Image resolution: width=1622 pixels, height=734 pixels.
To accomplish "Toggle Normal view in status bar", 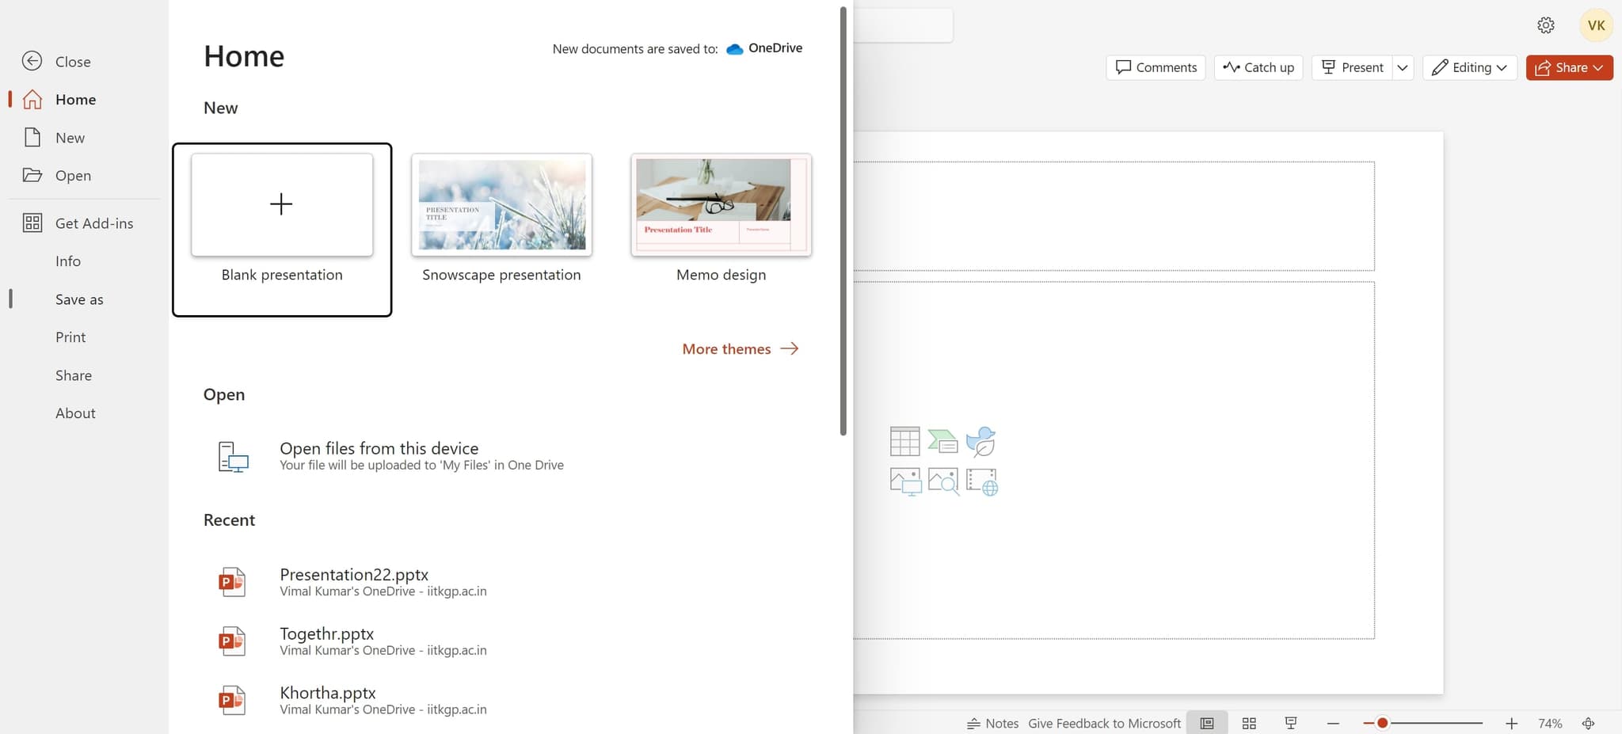I will (x=1207, y=723).
